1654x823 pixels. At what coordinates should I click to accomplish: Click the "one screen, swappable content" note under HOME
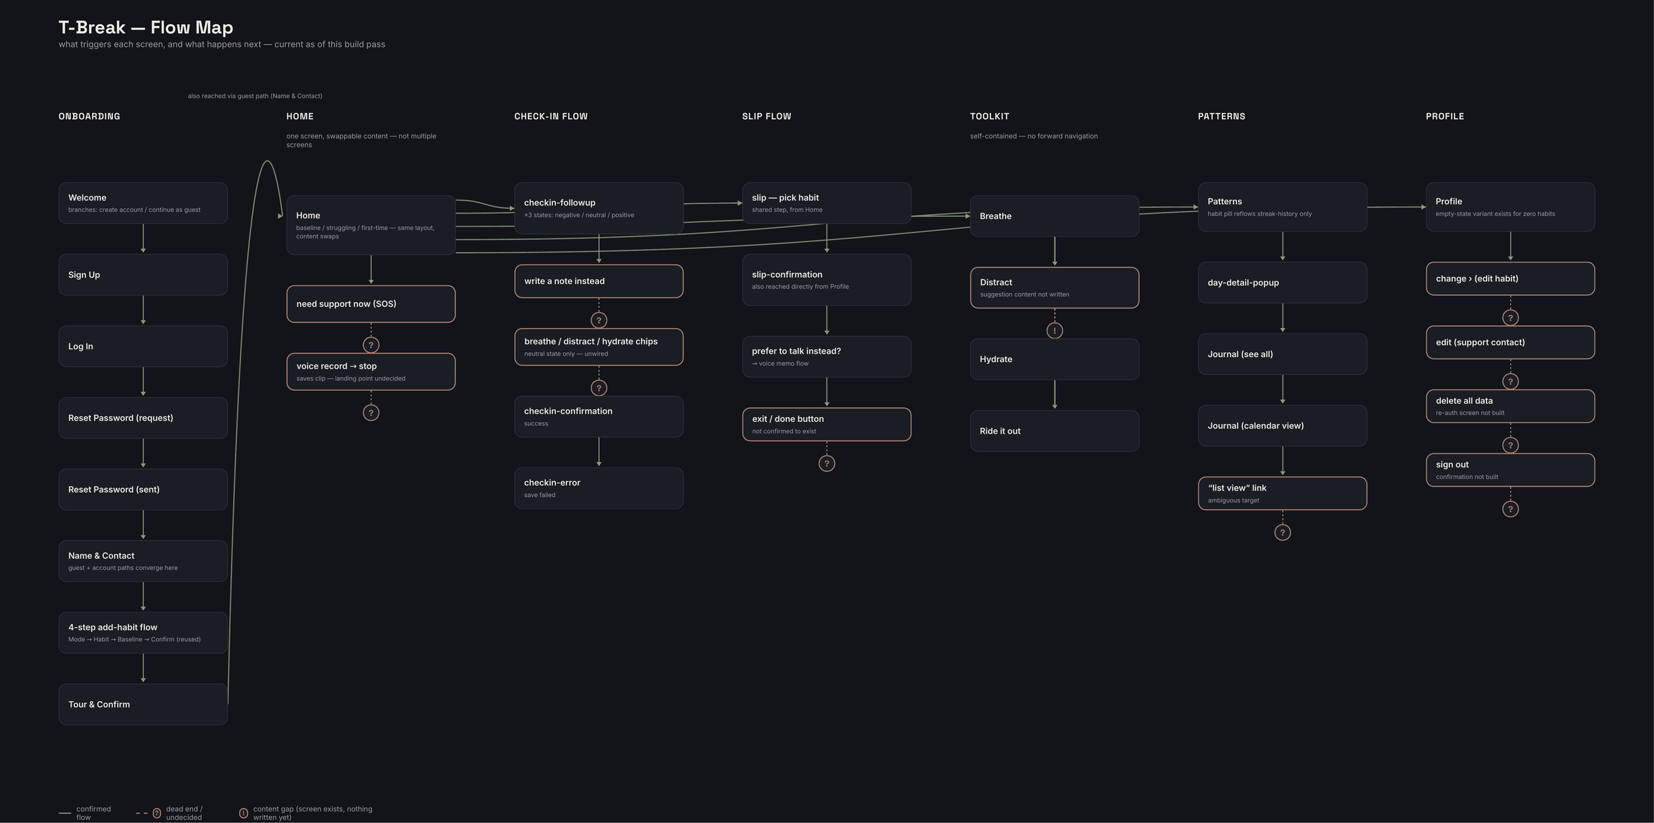[361, 141]
